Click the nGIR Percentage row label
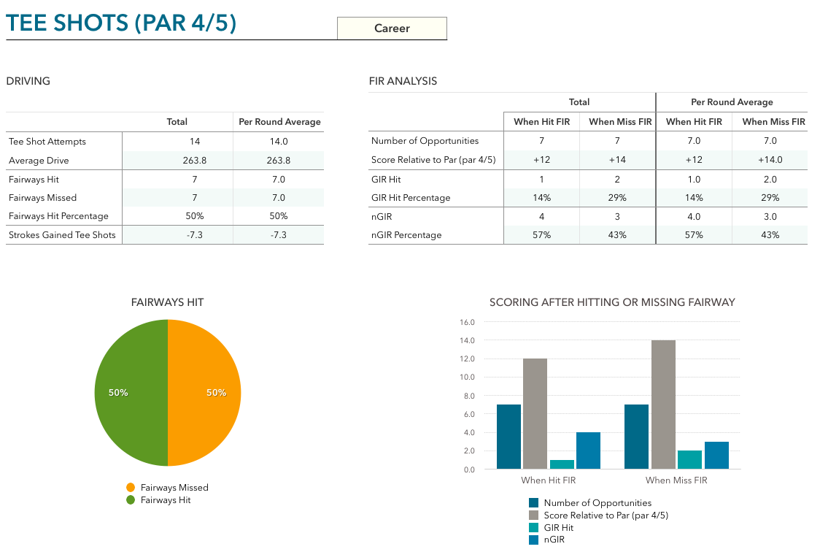The width and height of the screenshot is (820, 552). click(406, 235)
